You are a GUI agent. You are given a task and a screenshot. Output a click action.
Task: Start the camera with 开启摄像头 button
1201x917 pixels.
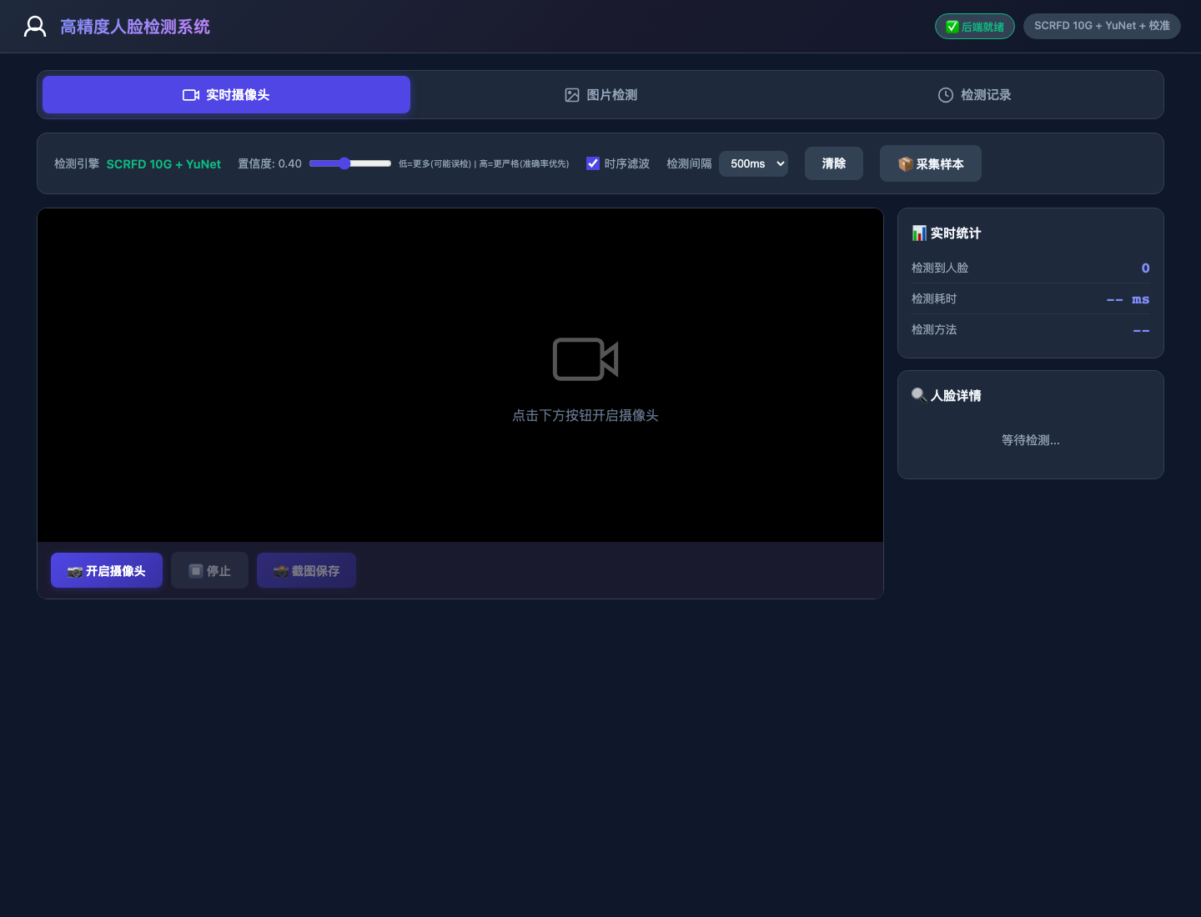(107, 571)
